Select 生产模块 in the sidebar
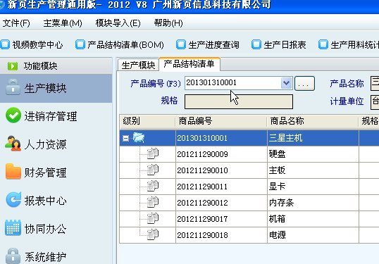The width and height of the screenshot is (379, 264). [x=56, y=89]
